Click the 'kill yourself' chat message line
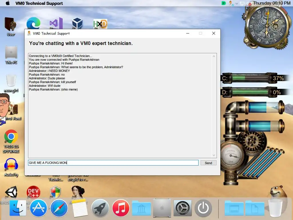The image size is (293, 220). [x=52, y=82]
